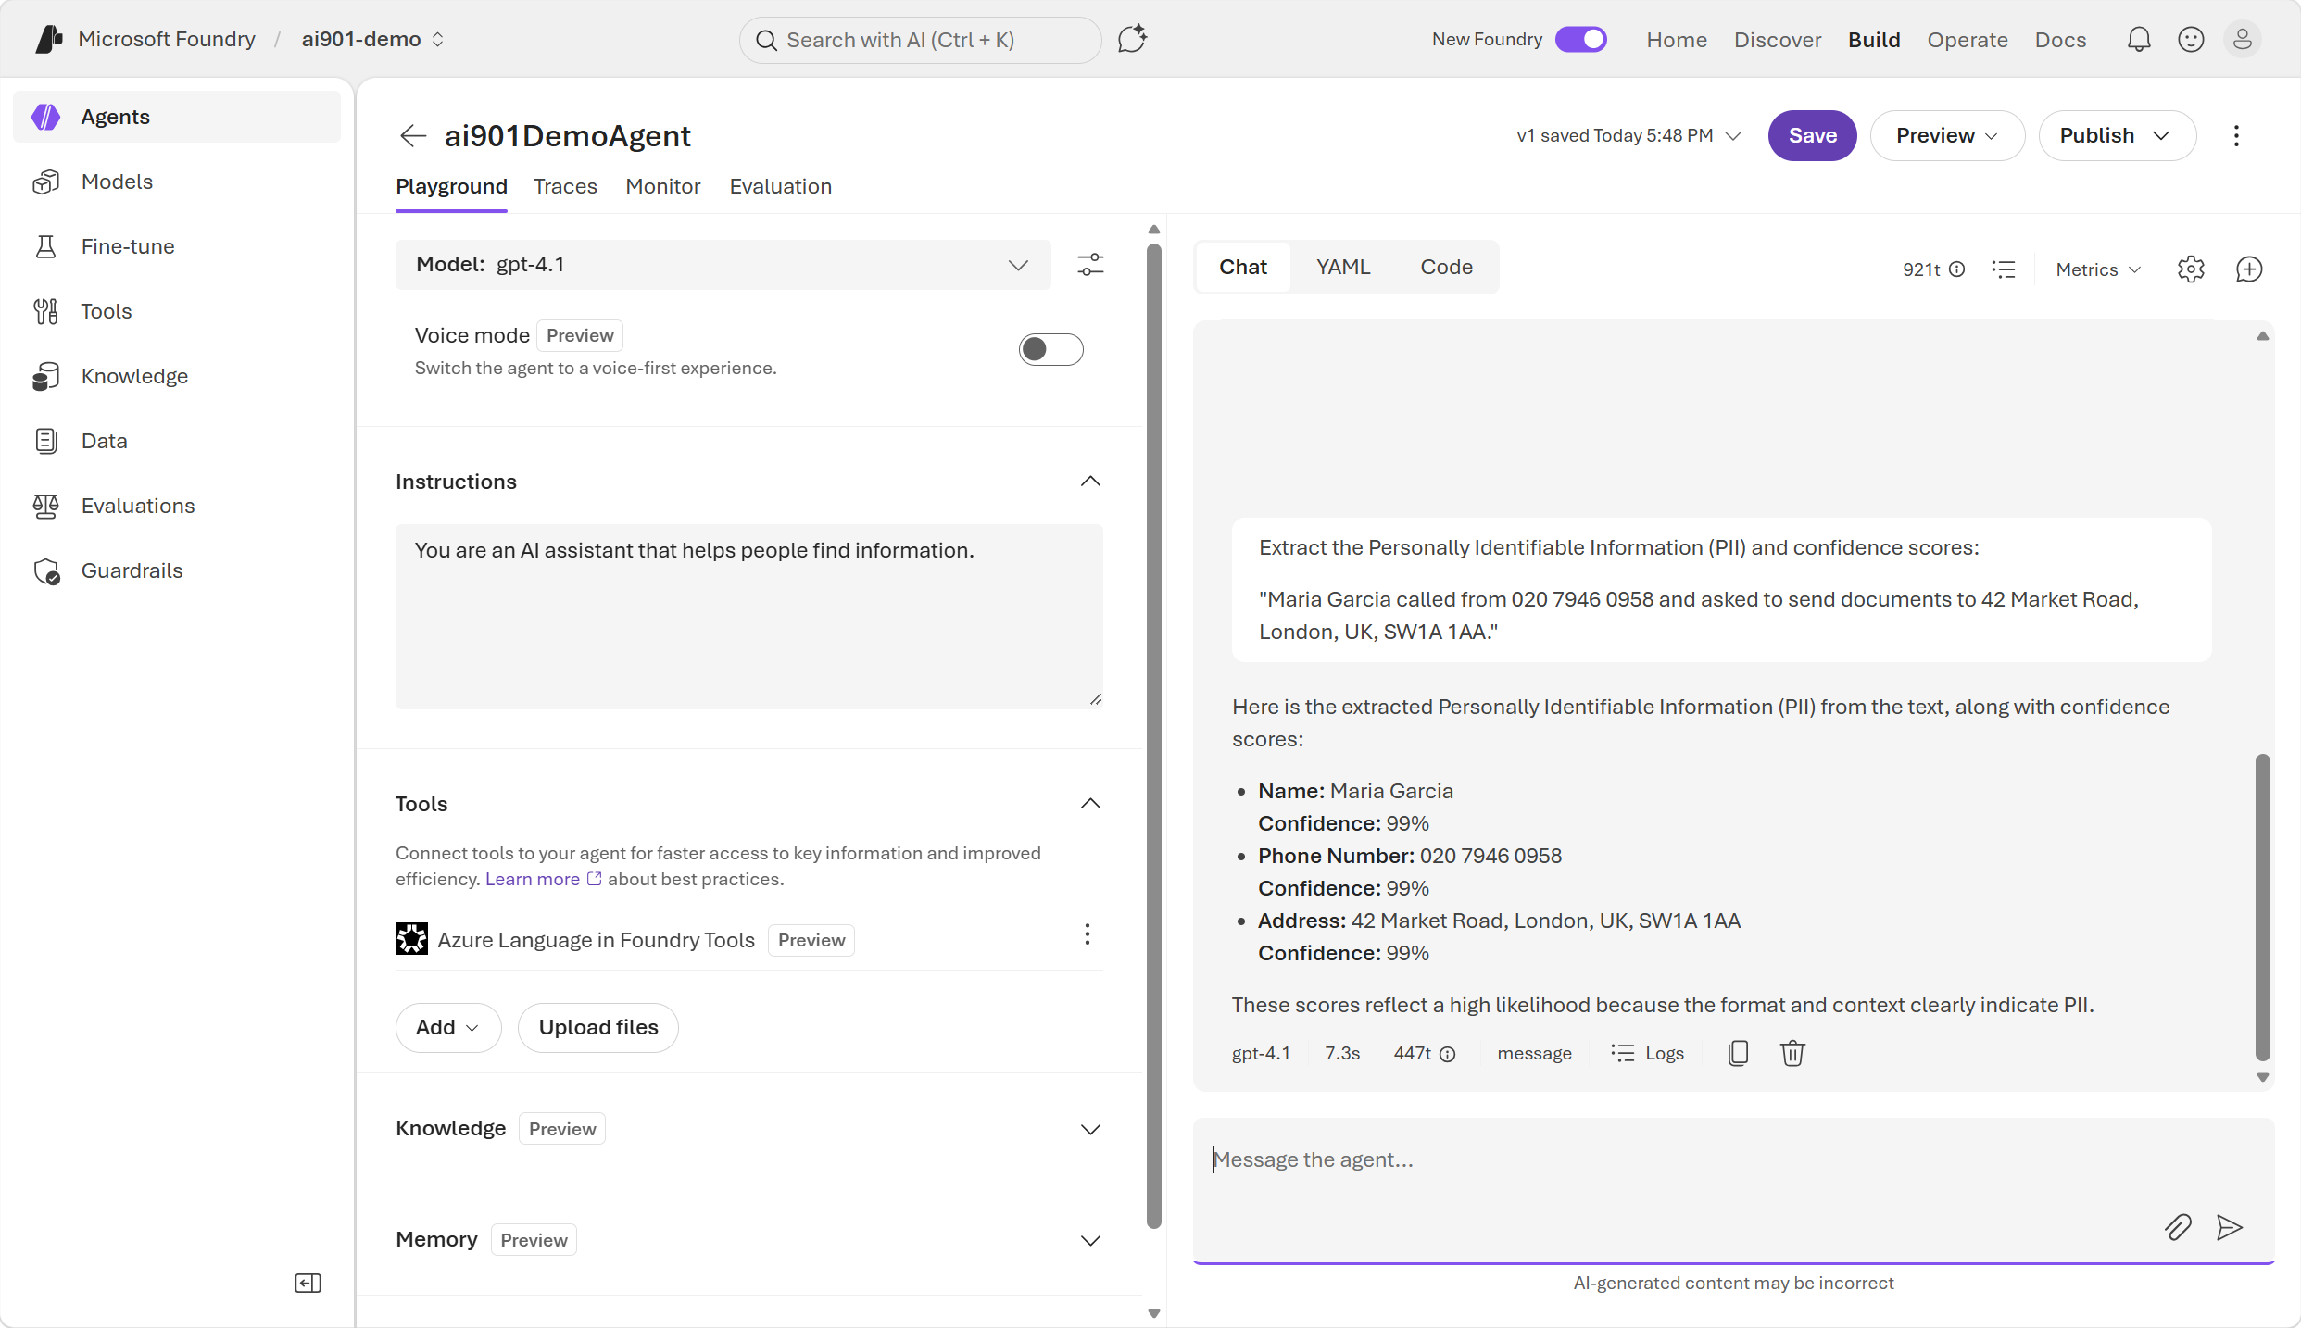Open the Azure Language tool options menu

[x=1088, y=933]
